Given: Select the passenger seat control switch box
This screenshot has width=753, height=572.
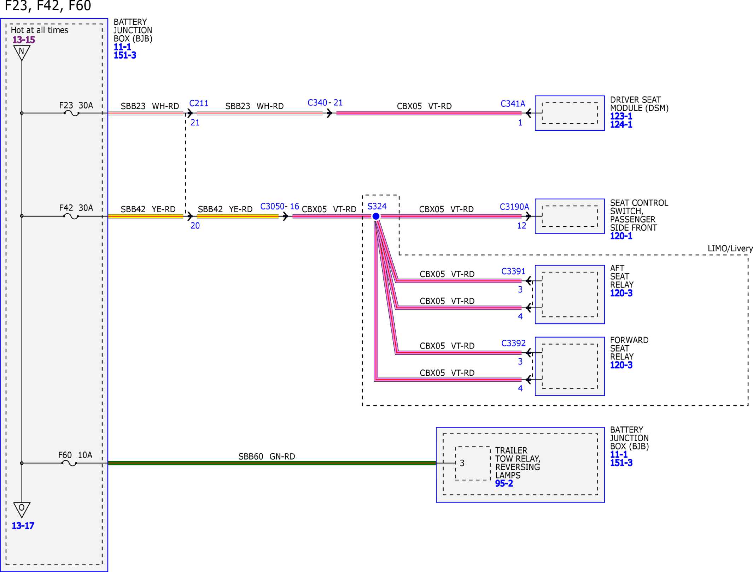Looking at the screenshot, I should pos(570,216).
